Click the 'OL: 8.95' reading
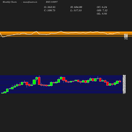Image resolution: width=132 pixels, height=132 pixels. (x=102, y=14)
